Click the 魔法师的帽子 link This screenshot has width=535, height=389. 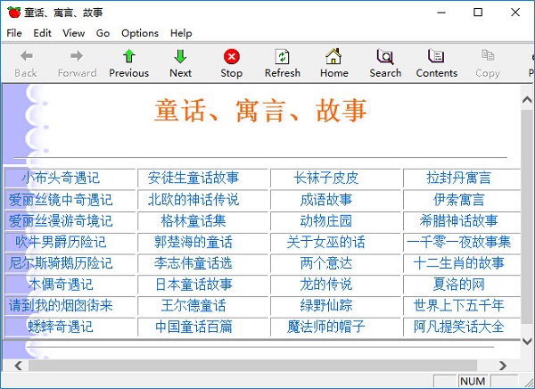click(x=325, y=327)
